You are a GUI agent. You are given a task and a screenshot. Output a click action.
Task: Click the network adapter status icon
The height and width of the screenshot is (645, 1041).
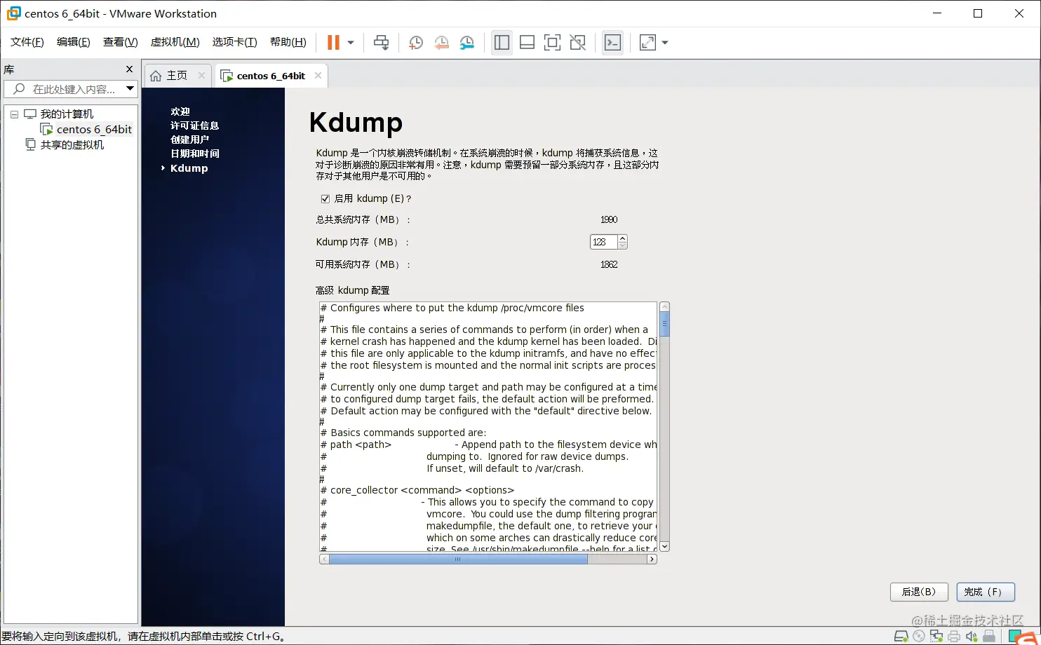tap(936, 637)
